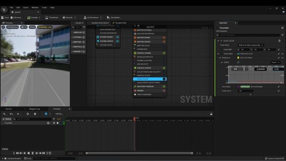Click the Show button in preview

point(32,27)
